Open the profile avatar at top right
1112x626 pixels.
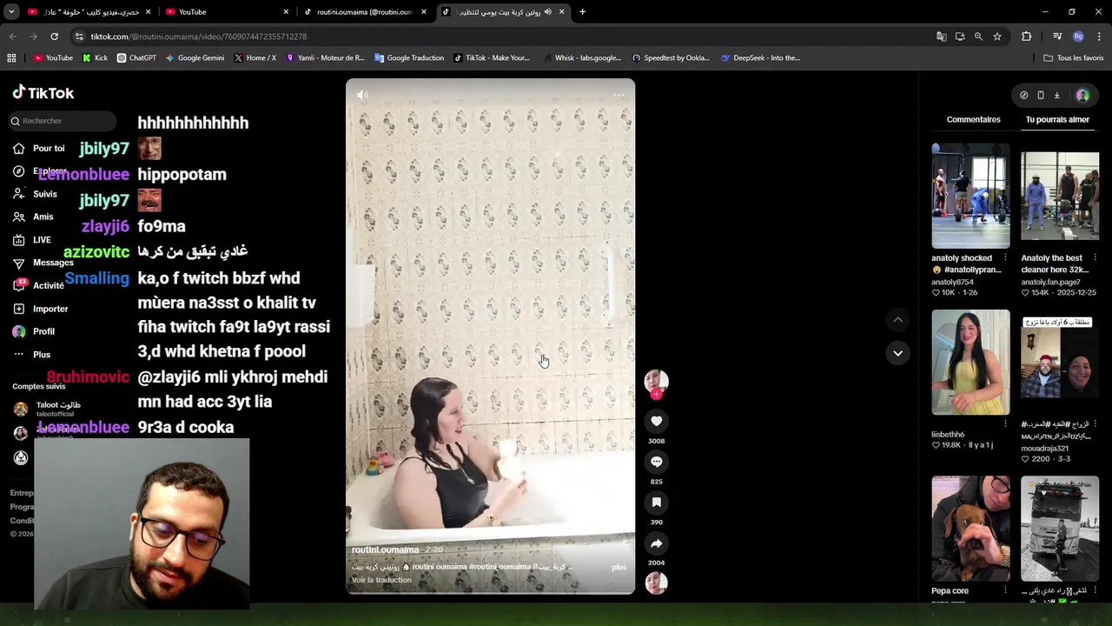[1082, 96]
